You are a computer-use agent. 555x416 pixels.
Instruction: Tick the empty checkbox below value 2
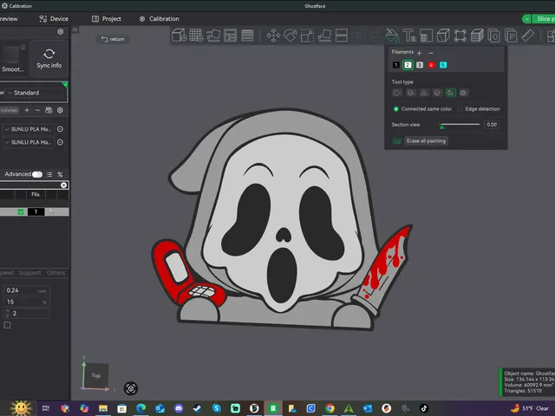(7, 325)
